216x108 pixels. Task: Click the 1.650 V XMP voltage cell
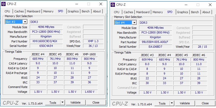click(x=89, y=92)
